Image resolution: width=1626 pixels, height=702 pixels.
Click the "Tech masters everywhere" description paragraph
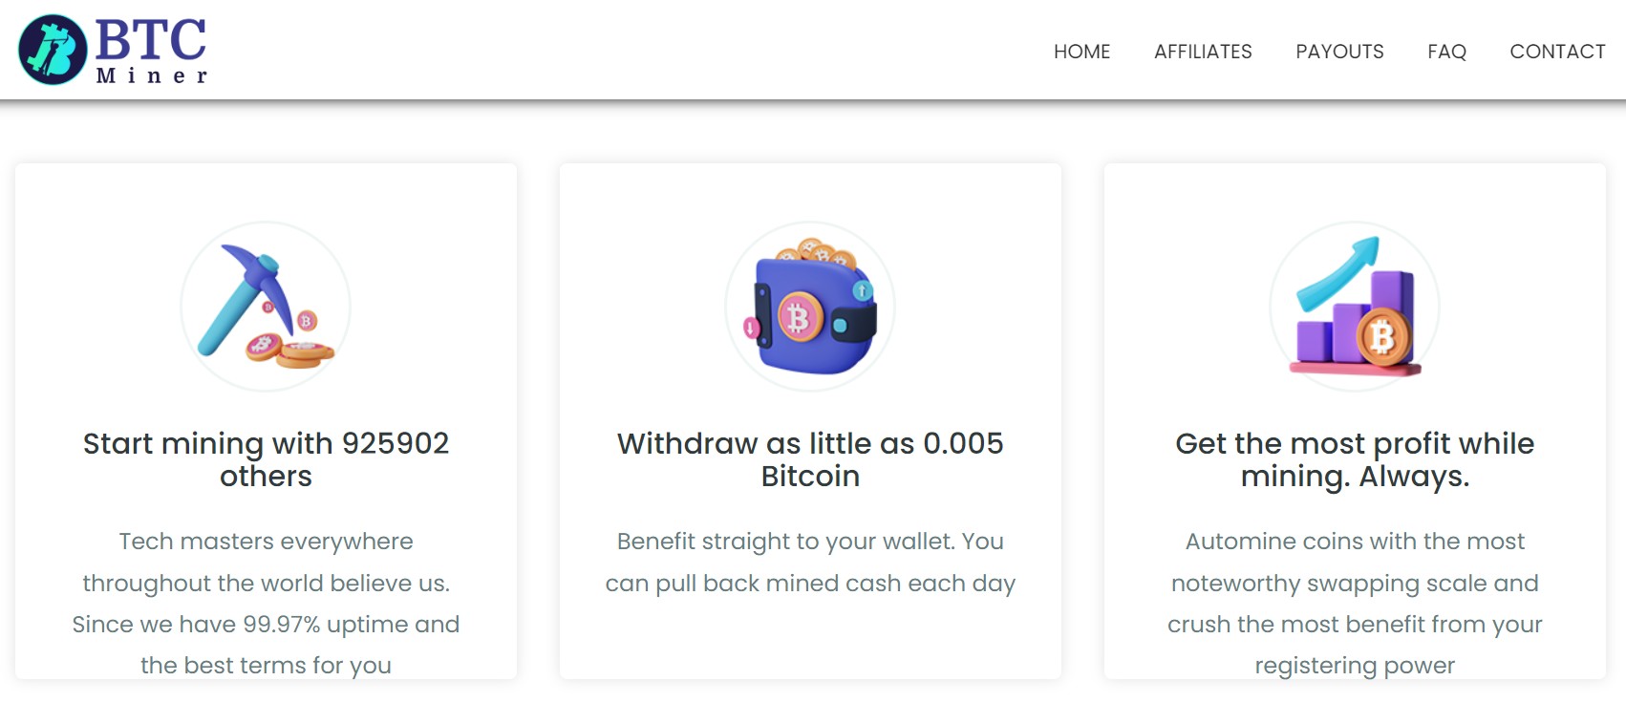266,603
